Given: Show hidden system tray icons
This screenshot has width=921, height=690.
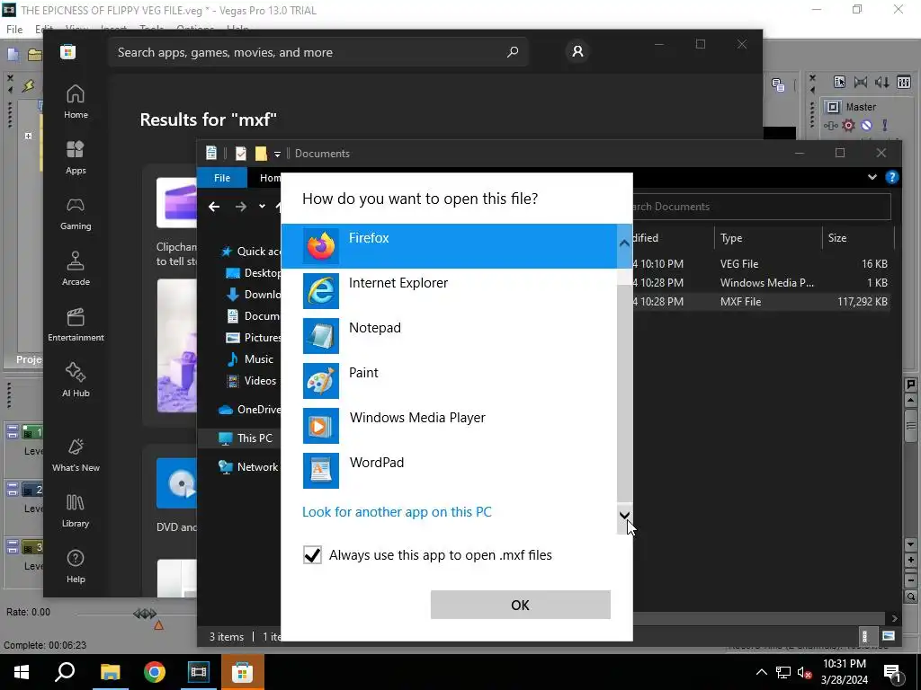Looking at the screenshot, I should tap(761, 672).
